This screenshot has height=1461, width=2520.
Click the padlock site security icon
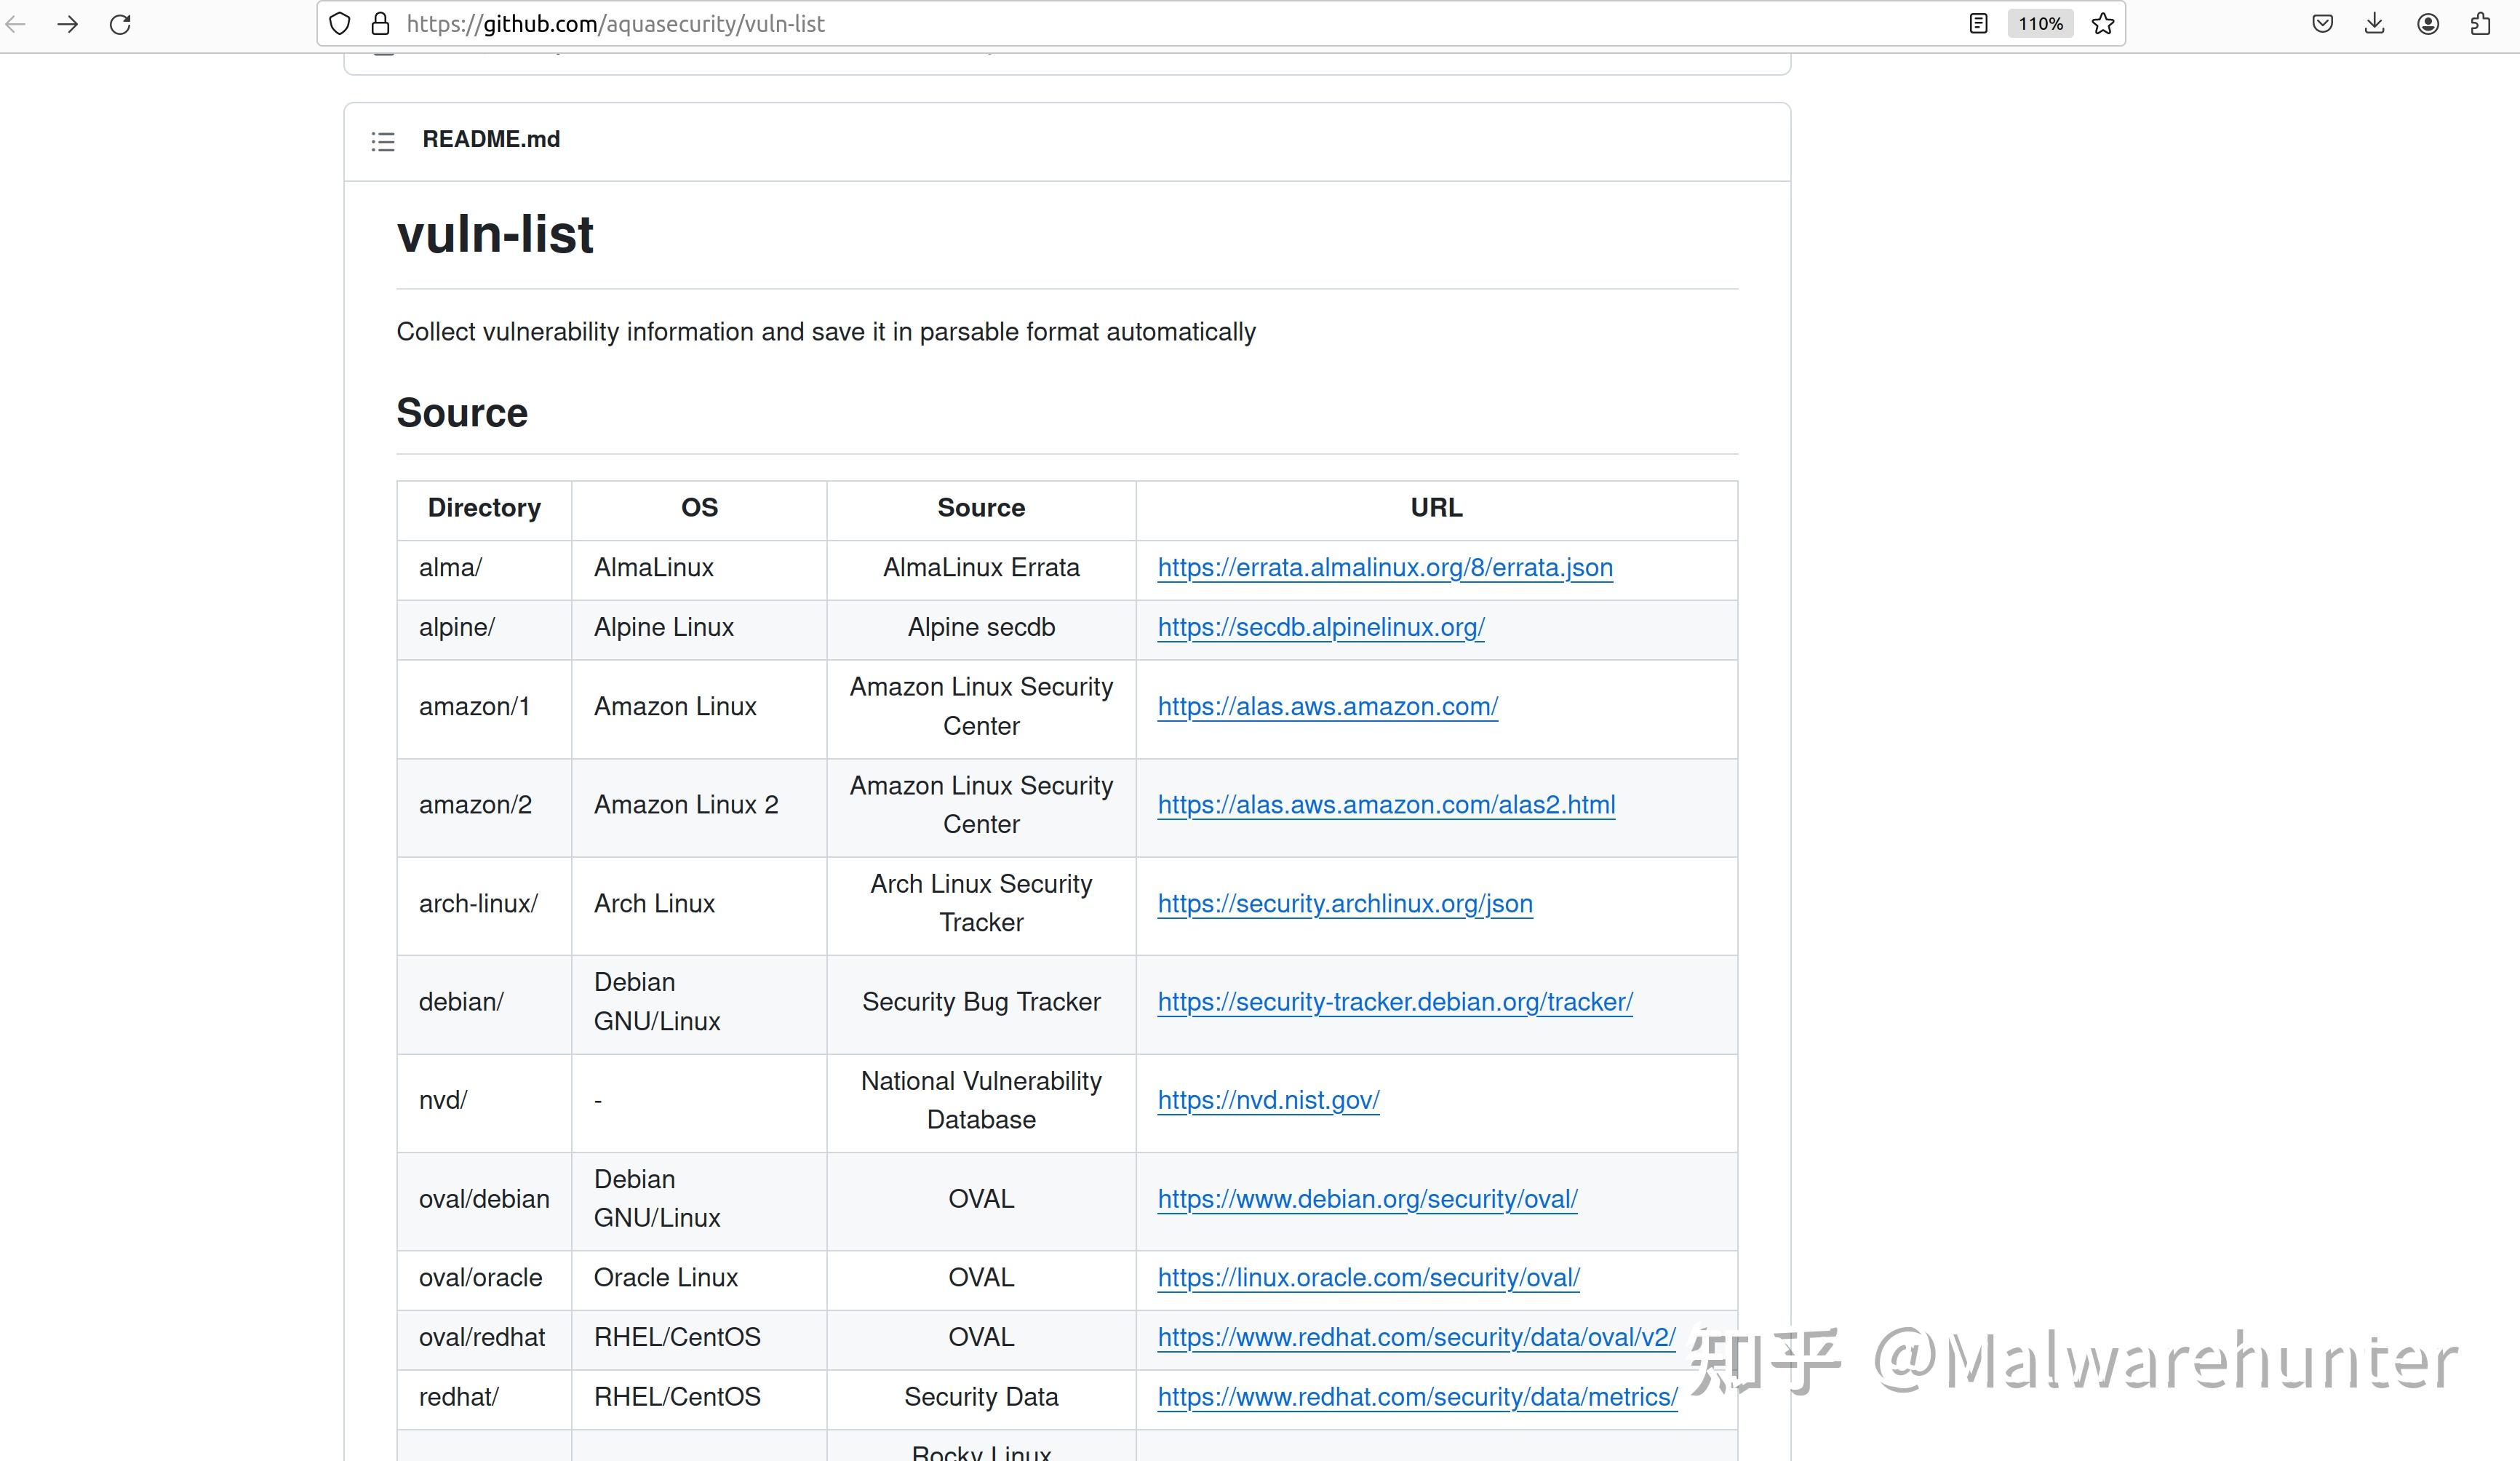click(380, 24)
